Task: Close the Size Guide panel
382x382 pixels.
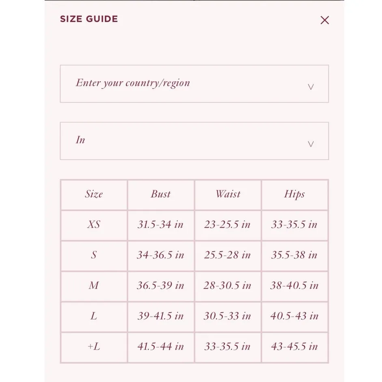Action: (324, 20)
